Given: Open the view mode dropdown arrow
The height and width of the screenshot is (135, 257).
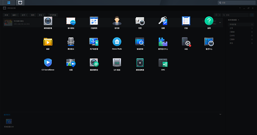Looking at the screenshot, I should (220, 15).
